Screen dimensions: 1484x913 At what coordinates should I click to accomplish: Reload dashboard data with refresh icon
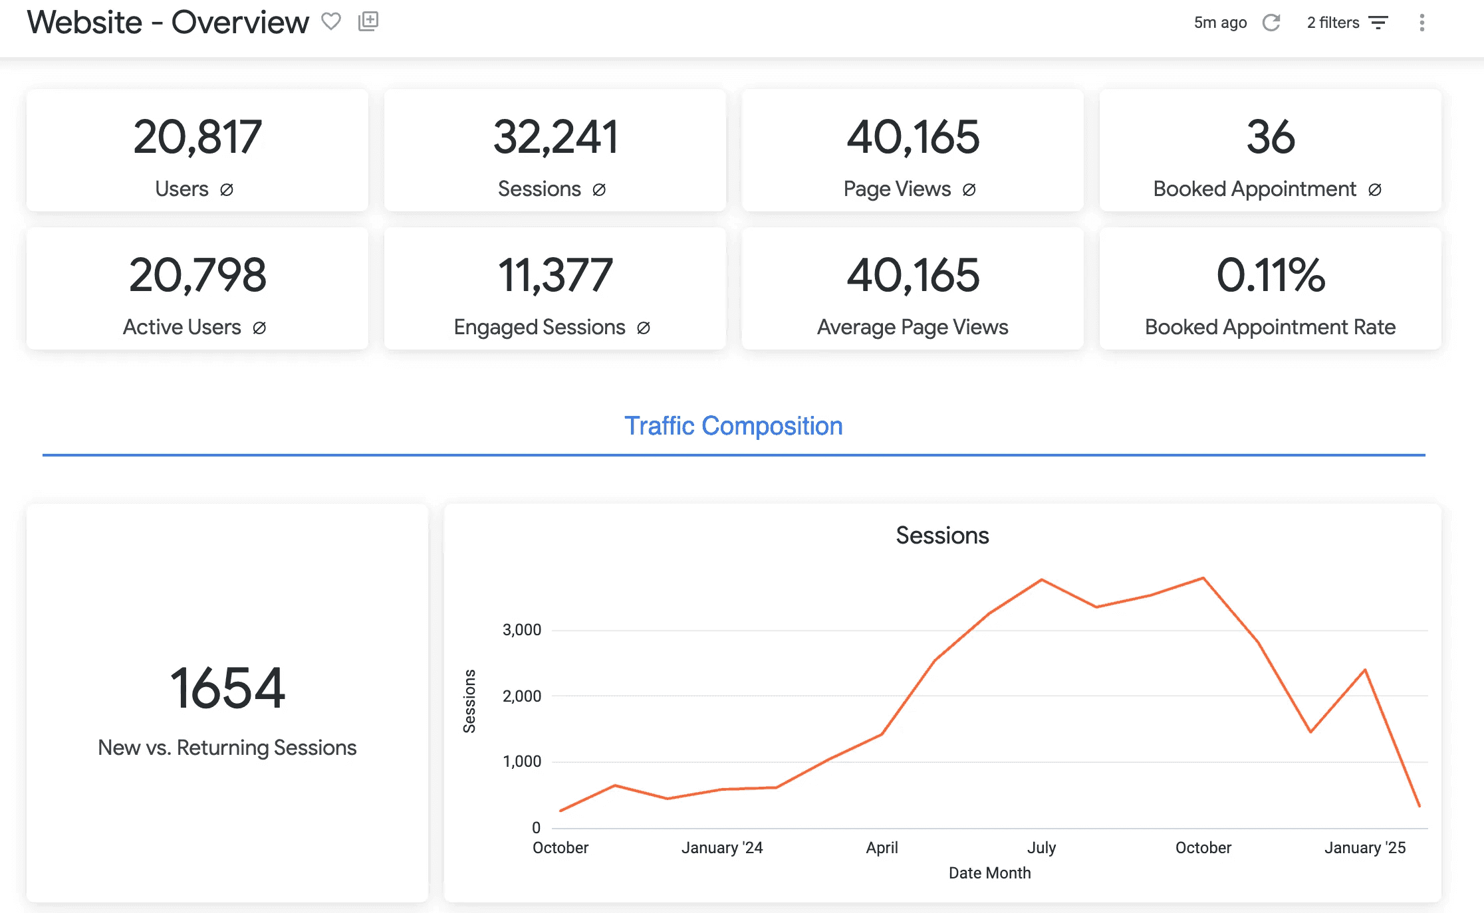tap(1271, 23)
